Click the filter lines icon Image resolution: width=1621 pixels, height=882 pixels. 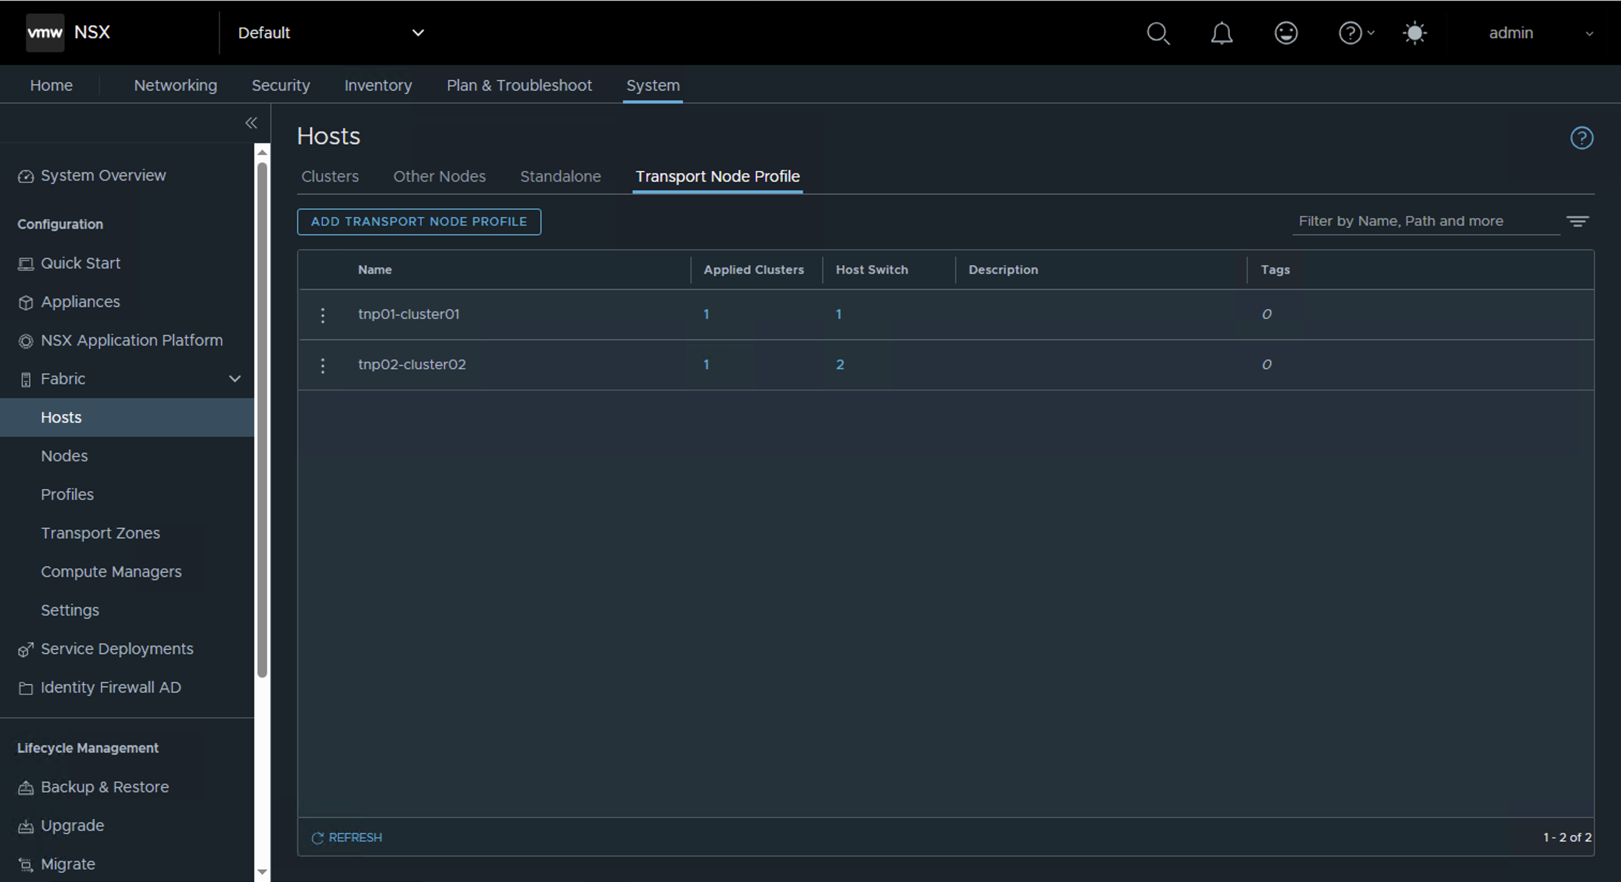[x=1578, y=221]
